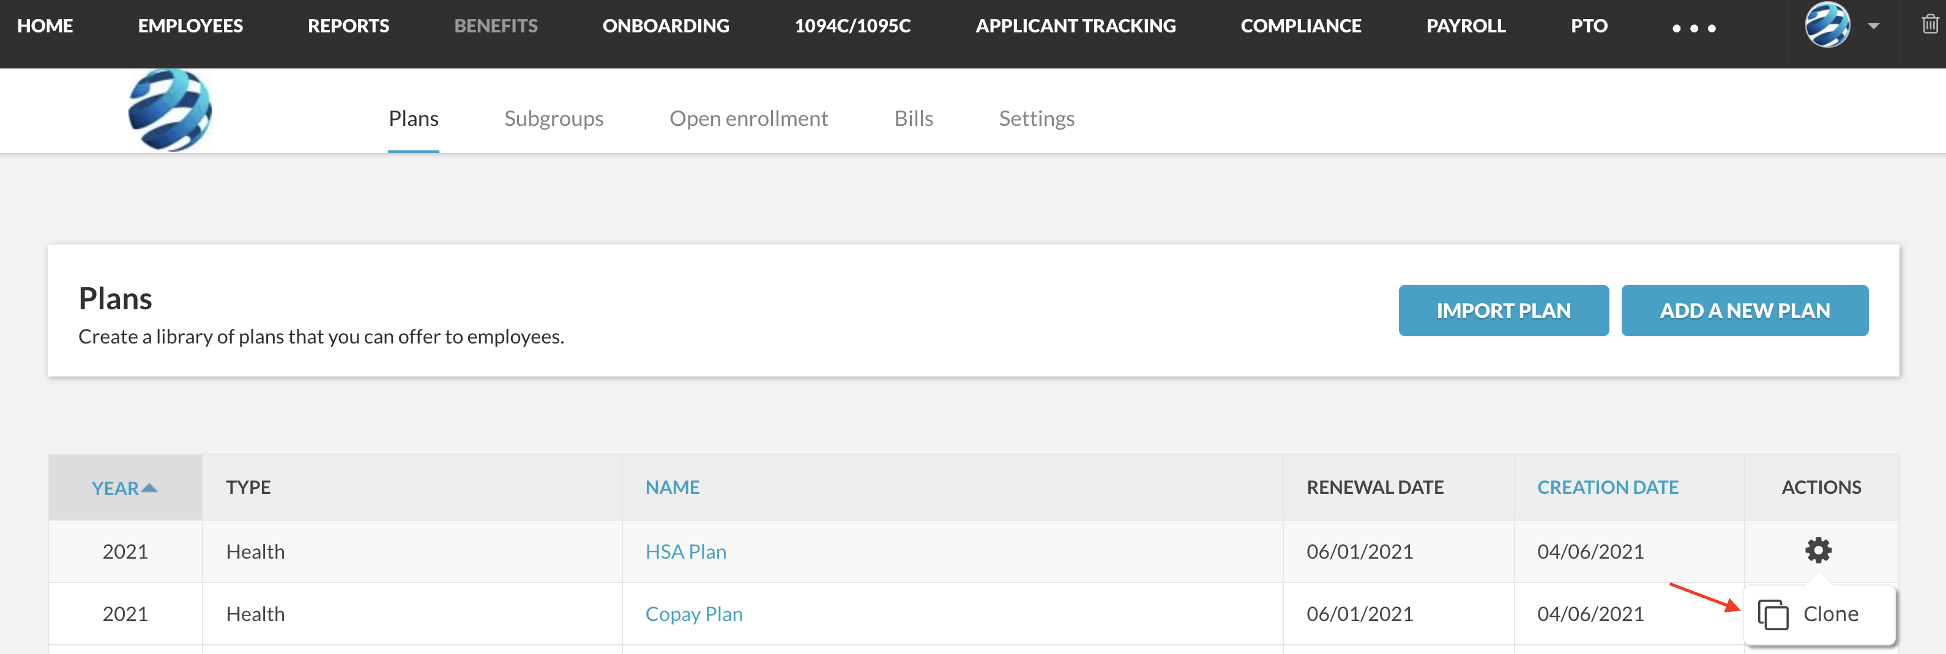Click the ACTIONS column header
The width and height of the screenshot is (1946, 654).
pos(1821,487)
